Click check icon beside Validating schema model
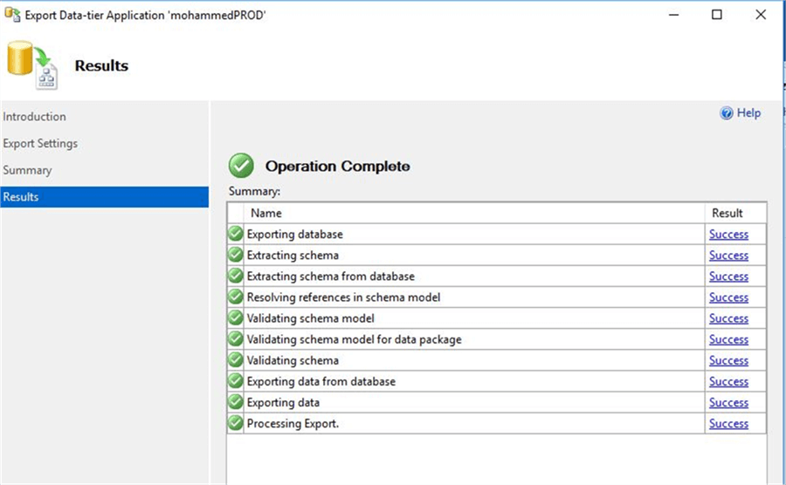Screen dimensions: 786x485 (x=235, y=318)
